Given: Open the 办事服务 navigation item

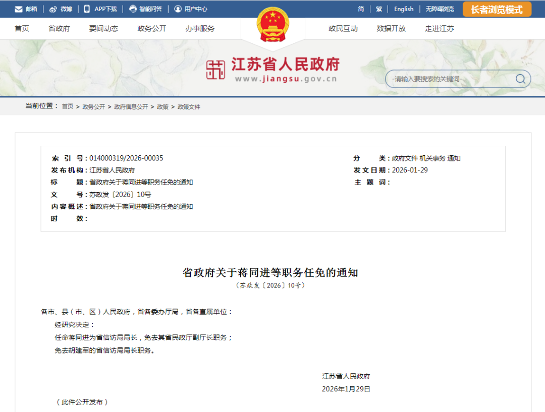Looking at the screenshot, I should click(200, 28).
